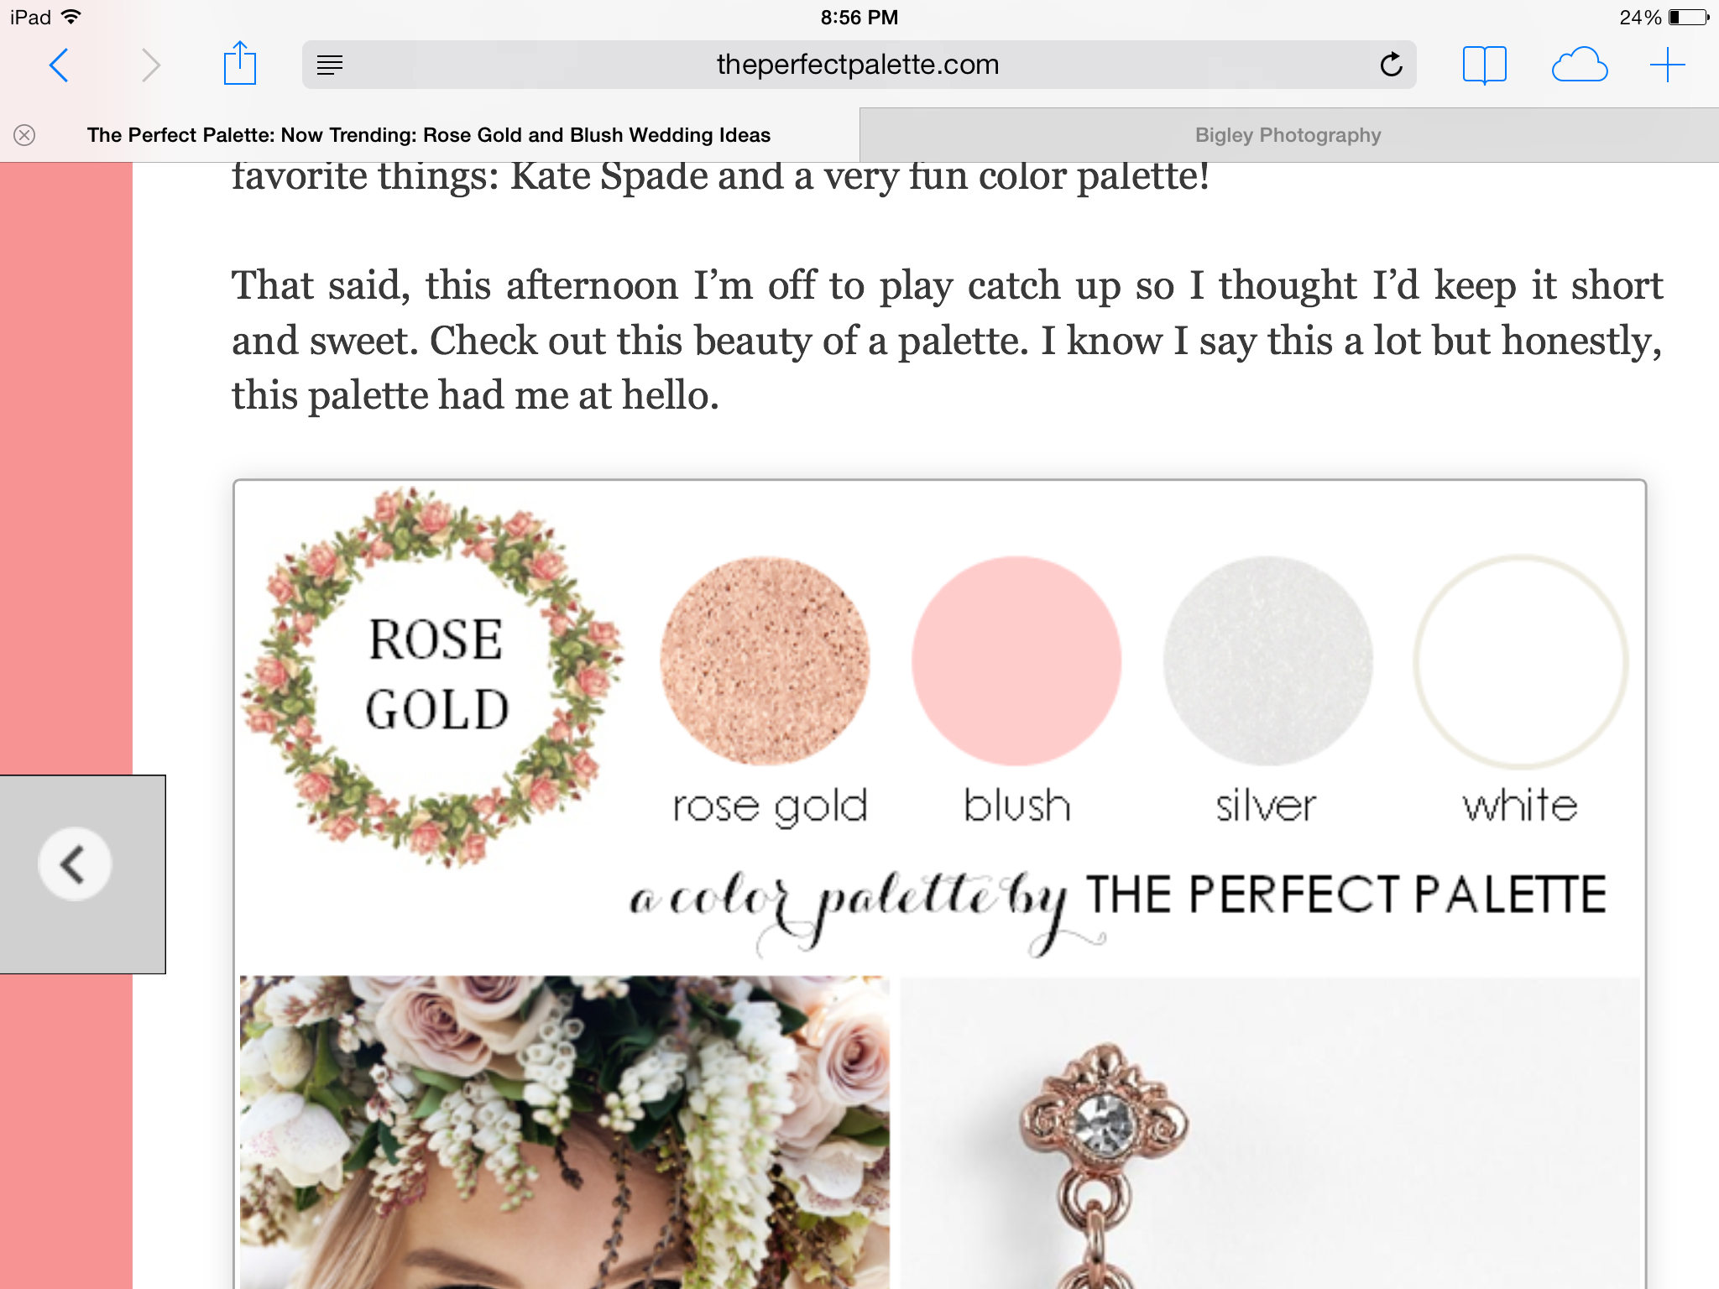Tap the rose gold color circle
The width and height of the screenshot is (1719, 1289).
click(765, 661)
